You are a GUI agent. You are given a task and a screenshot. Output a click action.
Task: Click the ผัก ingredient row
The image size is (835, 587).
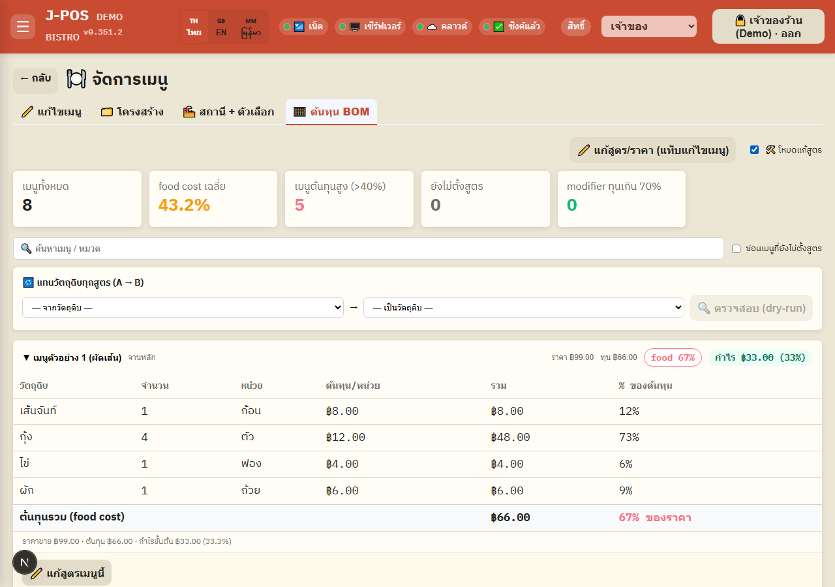click(417, 491)
